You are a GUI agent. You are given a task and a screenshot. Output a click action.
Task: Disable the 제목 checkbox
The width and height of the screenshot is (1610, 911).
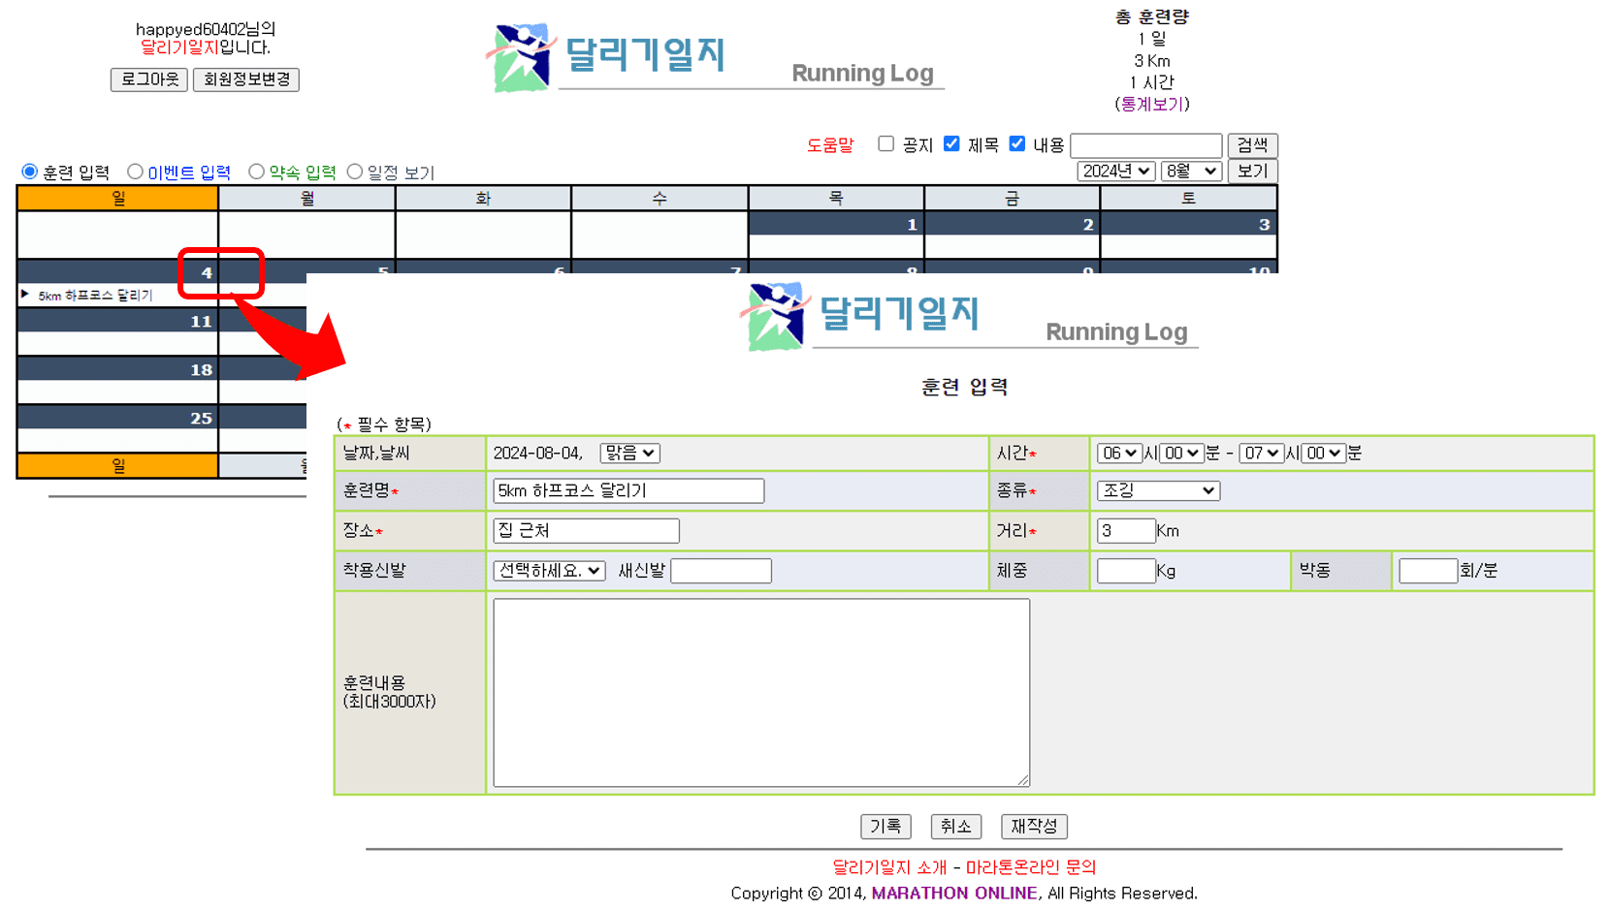coord(951,143)
